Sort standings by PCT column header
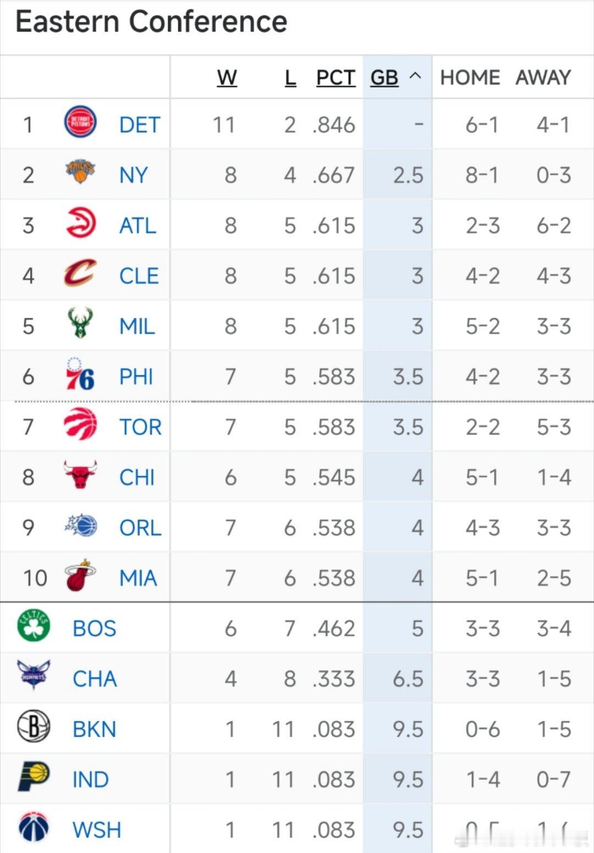 pyautogui.click(x=335, y=78)
